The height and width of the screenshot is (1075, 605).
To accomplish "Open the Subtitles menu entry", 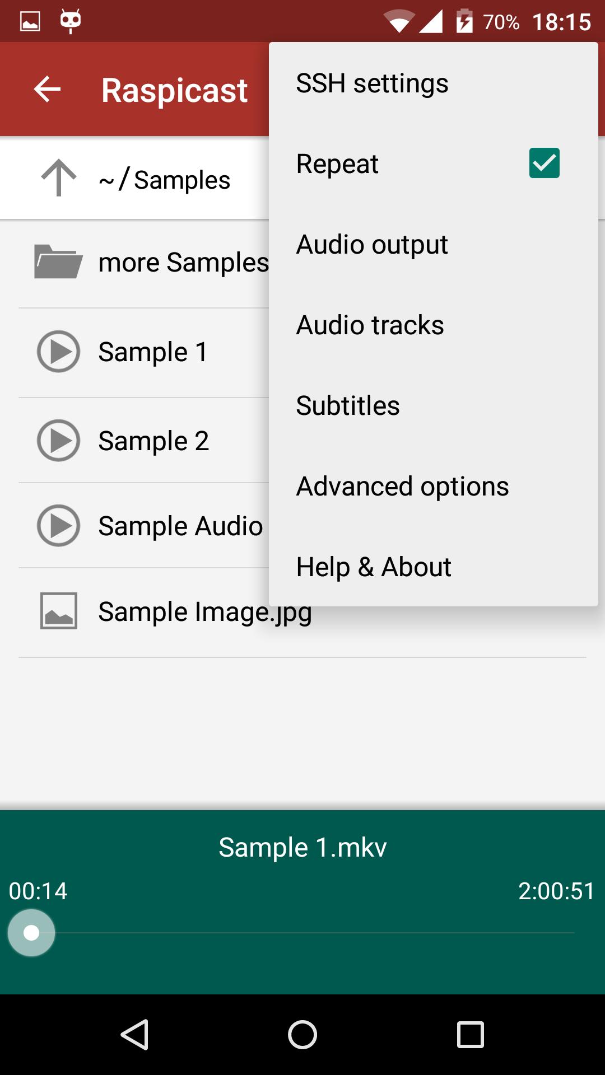I will pos(434,406).
